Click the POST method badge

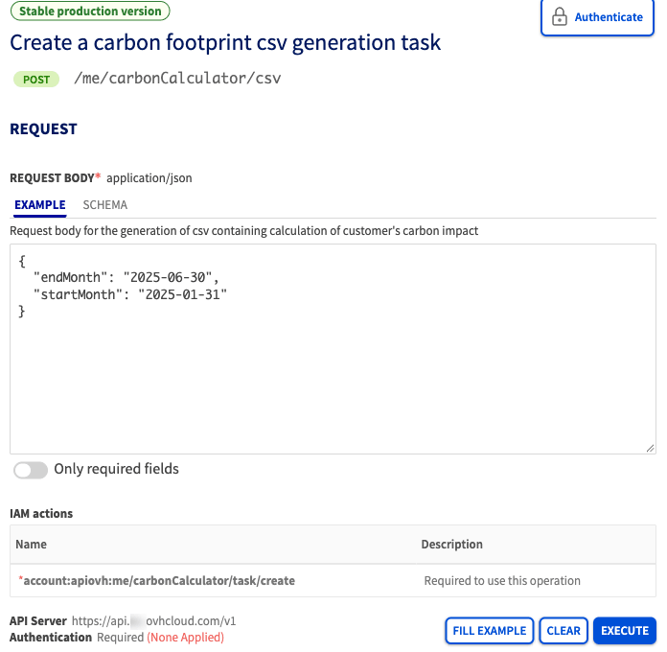(x=36, y=80)
